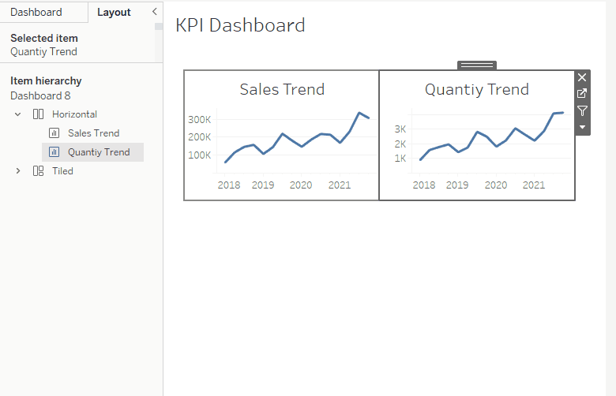Viewport: 616px width, 396px height.
Task: Expand the Tiled container node
Action: pos(17,171)
